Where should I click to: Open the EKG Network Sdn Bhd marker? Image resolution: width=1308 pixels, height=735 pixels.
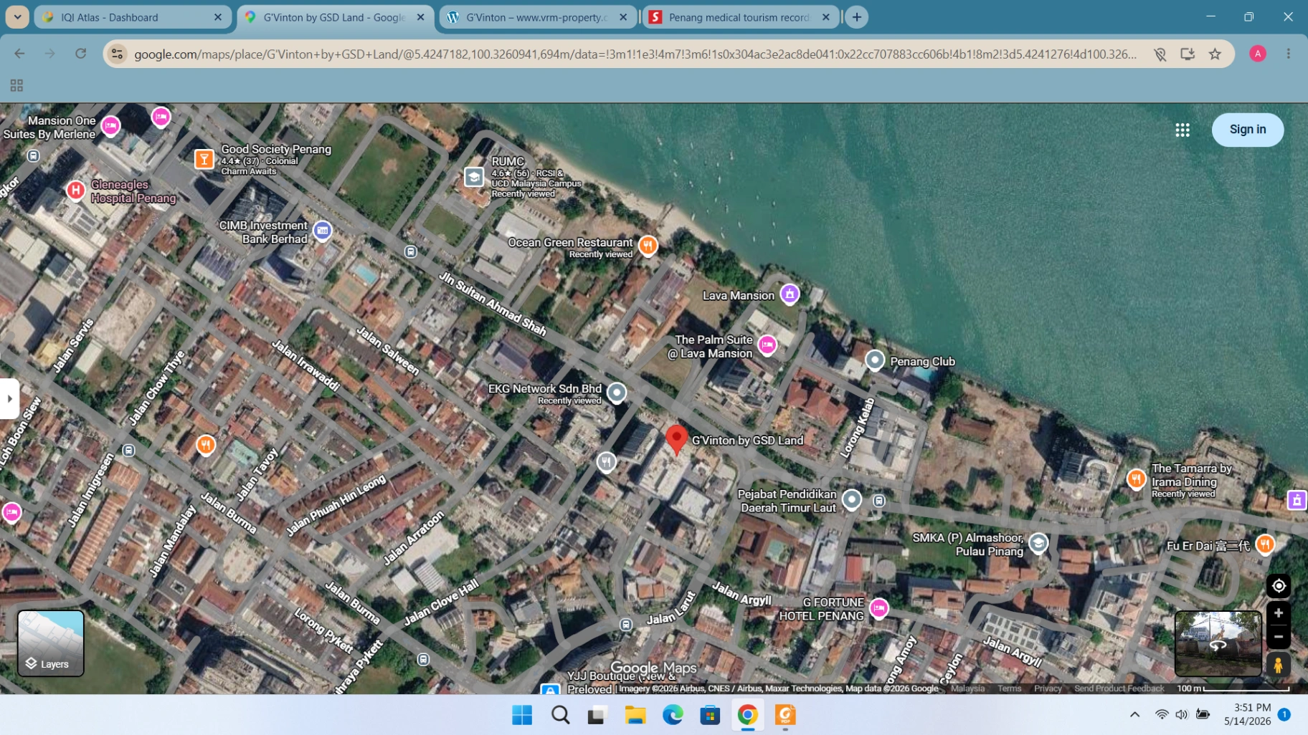tap(617, 393)
